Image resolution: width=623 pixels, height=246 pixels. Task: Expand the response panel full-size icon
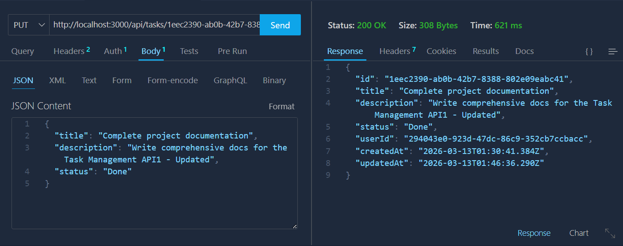tap(610, 233)
